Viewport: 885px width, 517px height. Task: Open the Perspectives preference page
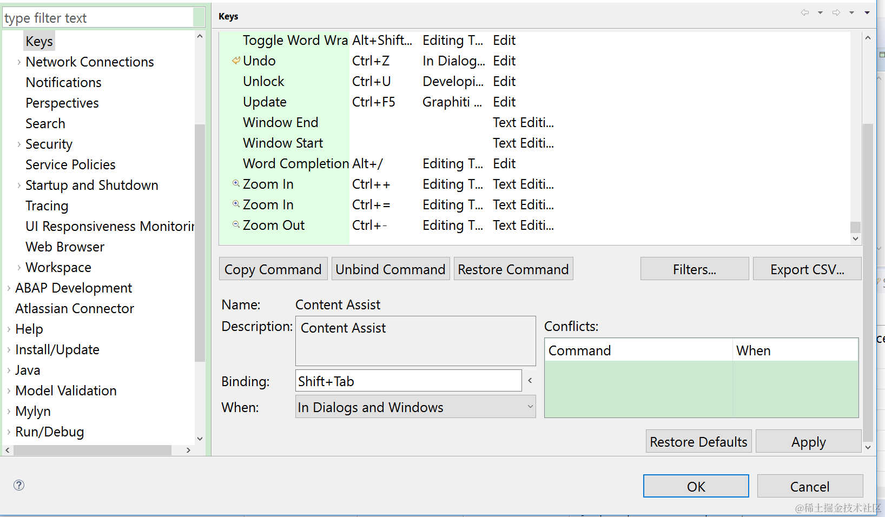click(62, 103)
